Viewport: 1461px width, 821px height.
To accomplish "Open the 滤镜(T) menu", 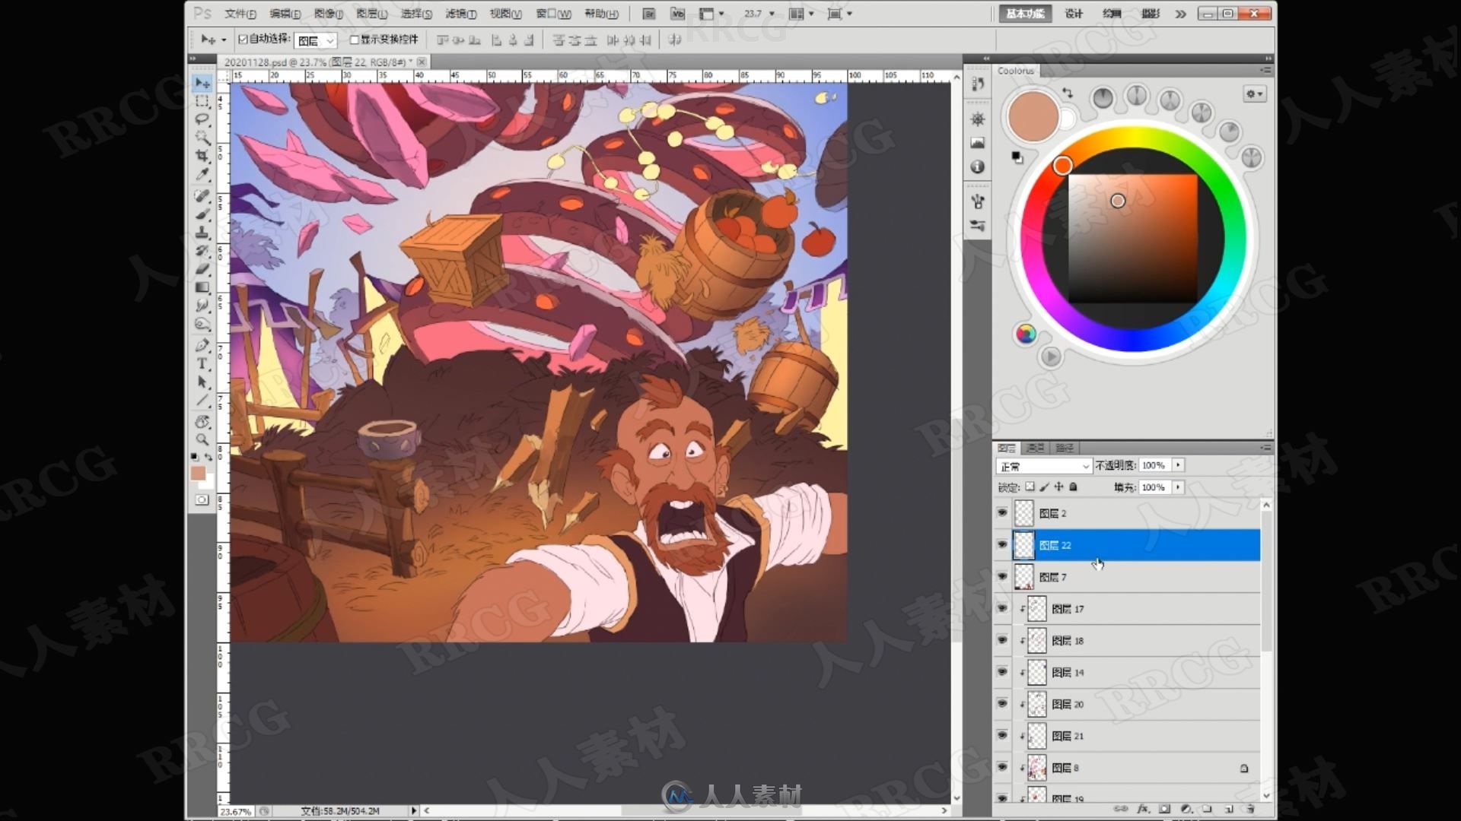I will (x=460, y=14).
